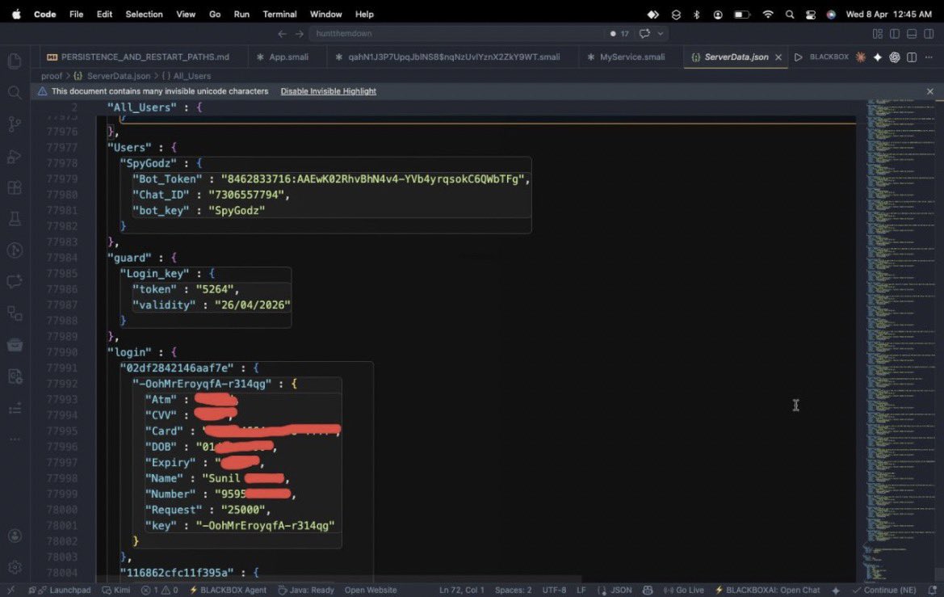Click the run file play icon
Screen dimensions: 944x597
pyautogui.click(x=799, y=57)
